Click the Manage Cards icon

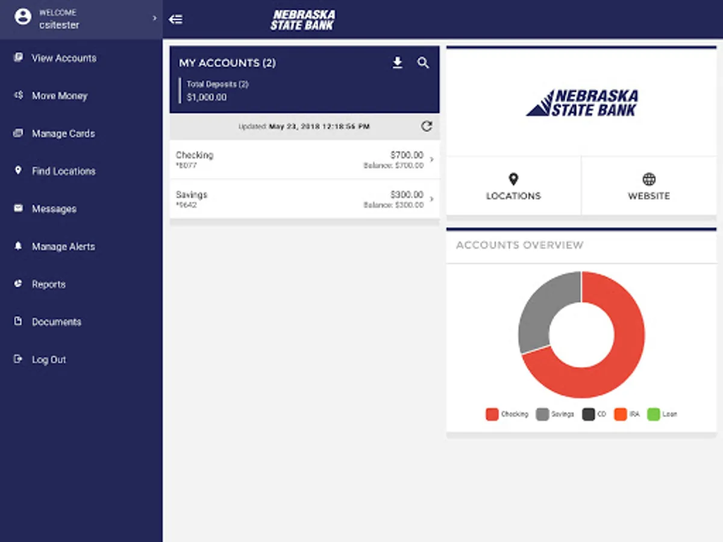[x=19, y=133]
